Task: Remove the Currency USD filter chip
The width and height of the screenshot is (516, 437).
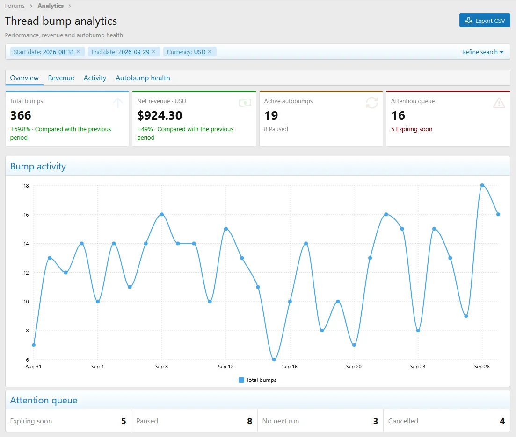Action: (x=210, y=52)
